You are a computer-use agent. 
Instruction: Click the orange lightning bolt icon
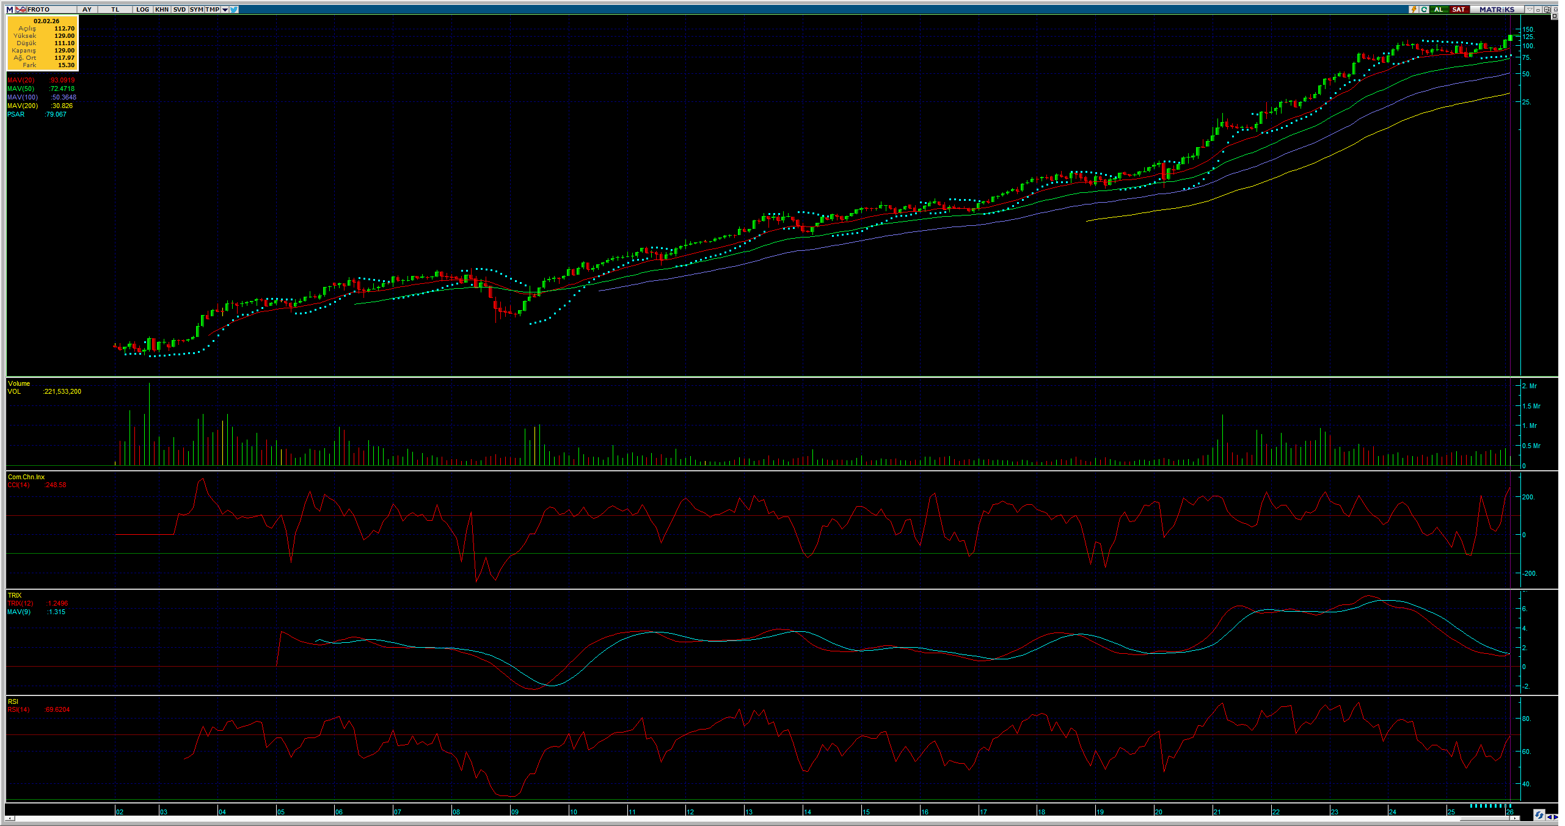(1414, 9)
